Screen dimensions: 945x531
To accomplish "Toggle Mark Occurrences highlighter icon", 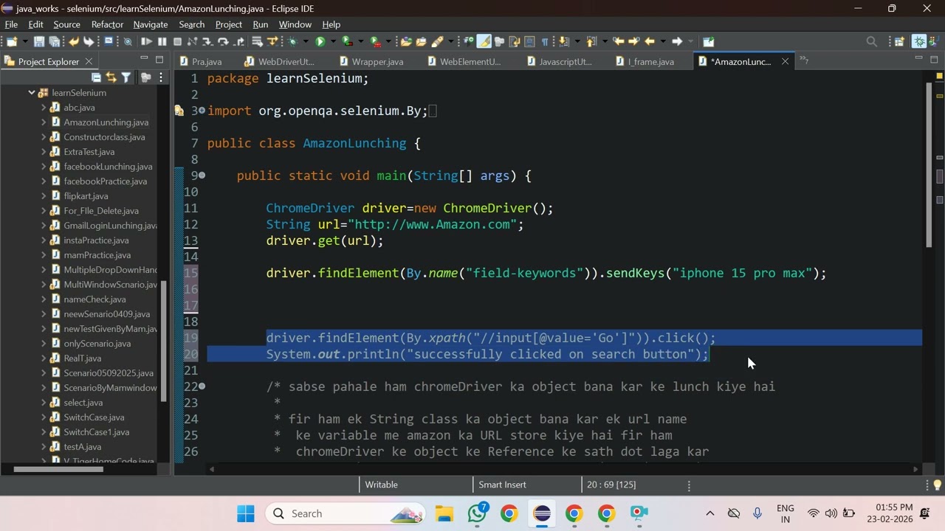I will 484,41.
